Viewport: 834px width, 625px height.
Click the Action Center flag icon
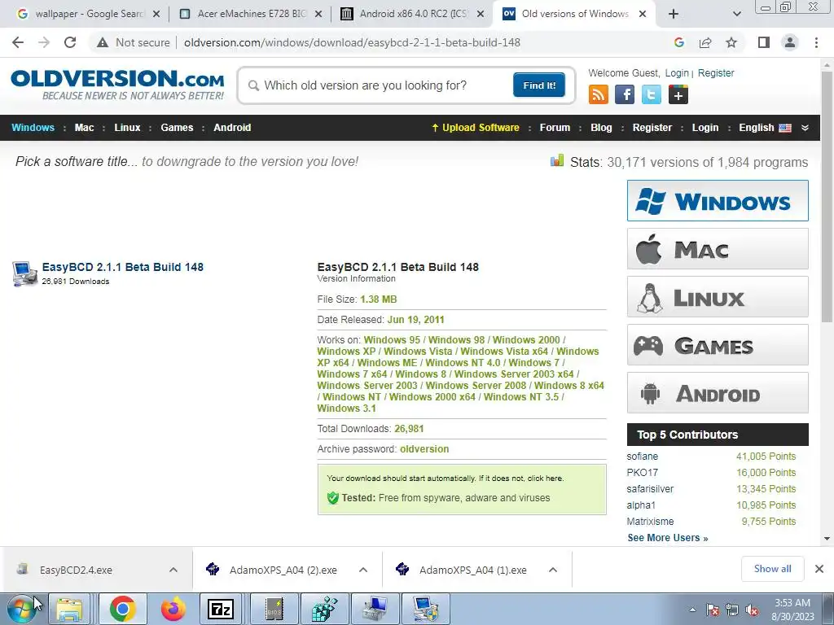pyautogui.click(x=713, y=610)
